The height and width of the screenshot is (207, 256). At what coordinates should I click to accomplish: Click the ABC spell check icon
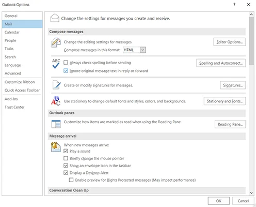(56, 64)
